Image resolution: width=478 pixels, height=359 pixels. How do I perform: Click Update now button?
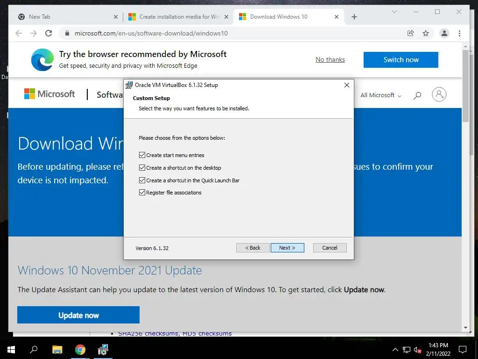click(78, 315)
